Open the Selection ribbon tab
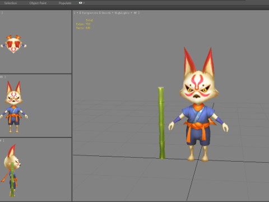The image size is (269, 202). tap(11, 3)
